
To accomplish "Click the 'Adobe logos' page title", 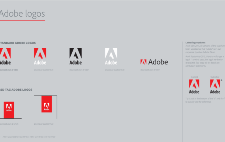I will pos(22,14).
